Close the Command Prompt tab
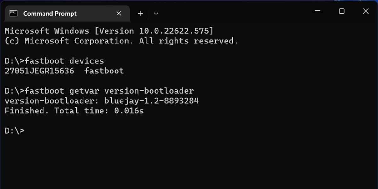This screenshot has width=378, height=189. pos(119,14)
